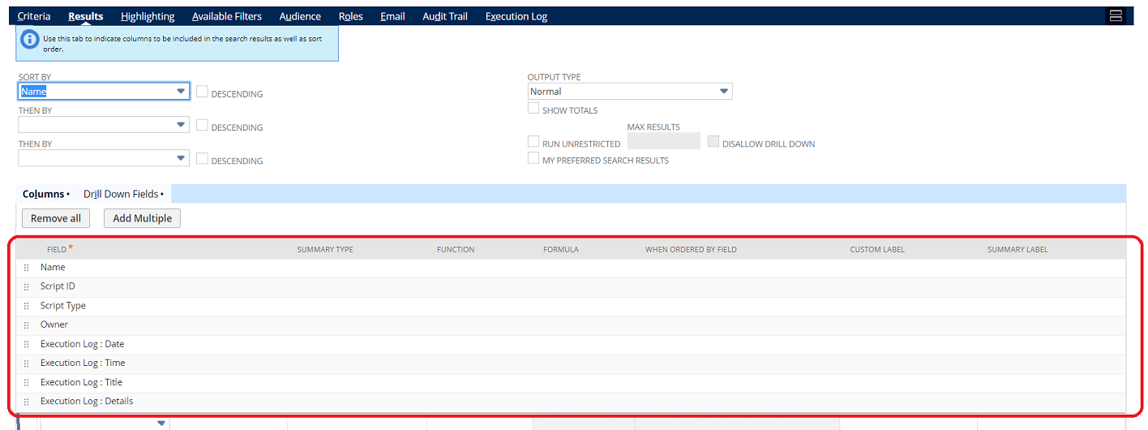Click the Field column header
The image size is (1148, 430).
coord(57,249)
